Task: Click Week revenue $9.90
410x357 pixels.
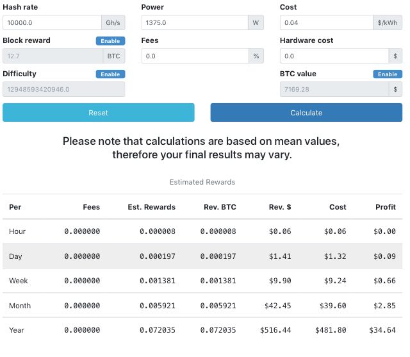Action: click(x=280, y=281)
